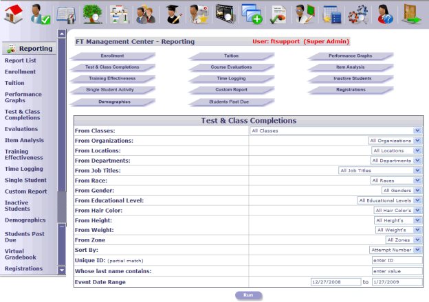The image size is (429, 302).
Task: Open the Registrations tab button
Action: [351, 90]
